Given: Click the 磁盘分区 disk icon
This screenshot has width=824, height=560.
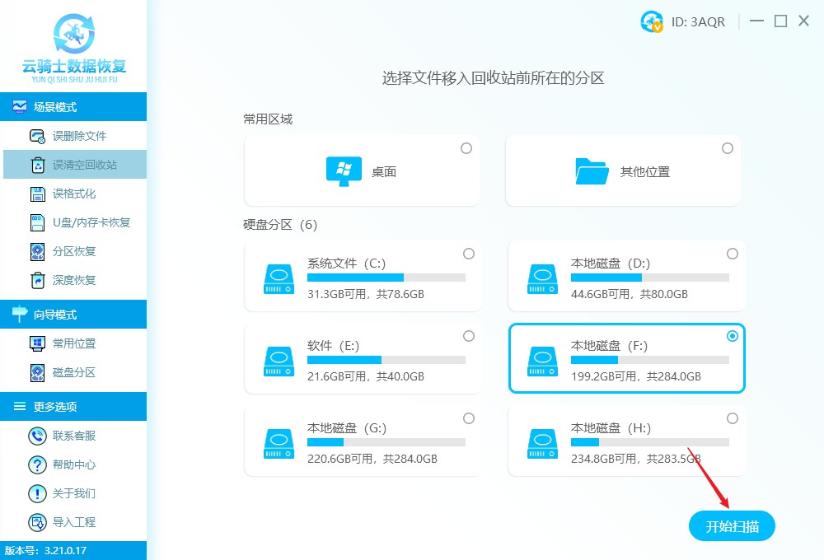Looking at the screenshot, I should [x=37, y=372].
